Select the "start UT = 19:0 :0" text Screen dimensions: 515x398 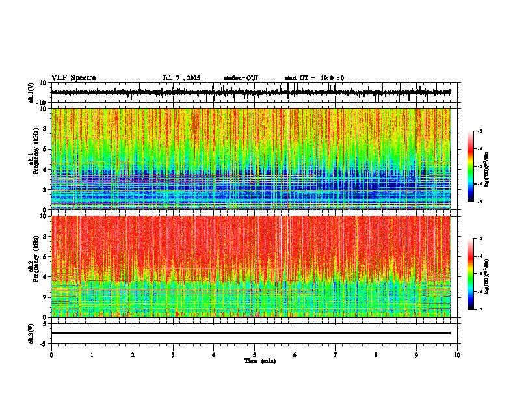(x=314, y=78)
